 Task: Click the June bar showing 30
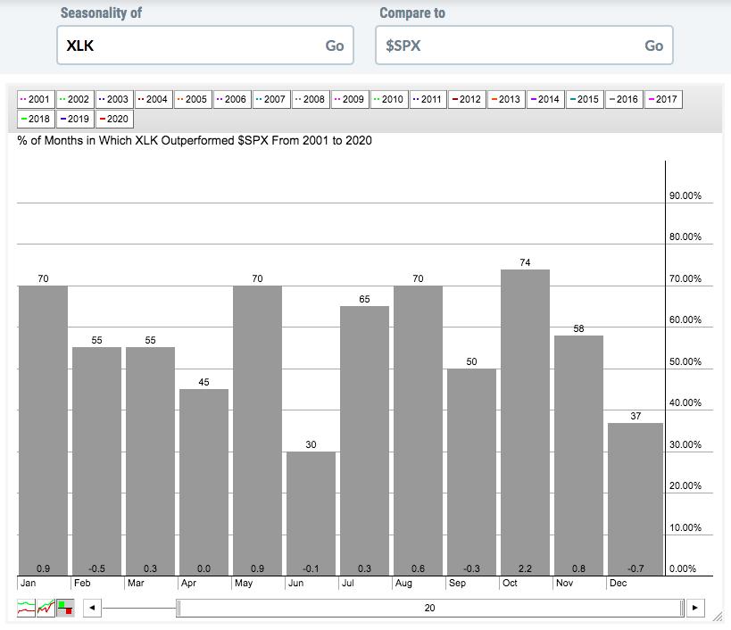(311, 513)
